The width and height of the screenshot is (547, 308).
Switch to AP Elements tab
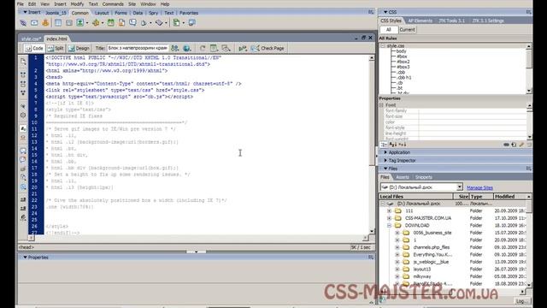pyautogui.click(x=420, y=21)
